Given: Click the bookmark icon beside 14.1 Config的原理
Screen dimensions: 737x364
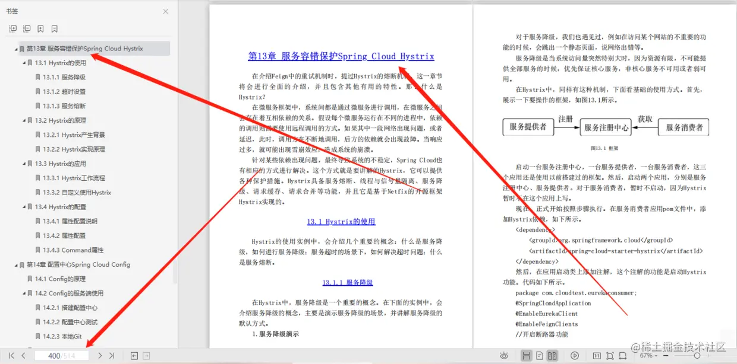Looking at the screenshot, I should (30, 279).
